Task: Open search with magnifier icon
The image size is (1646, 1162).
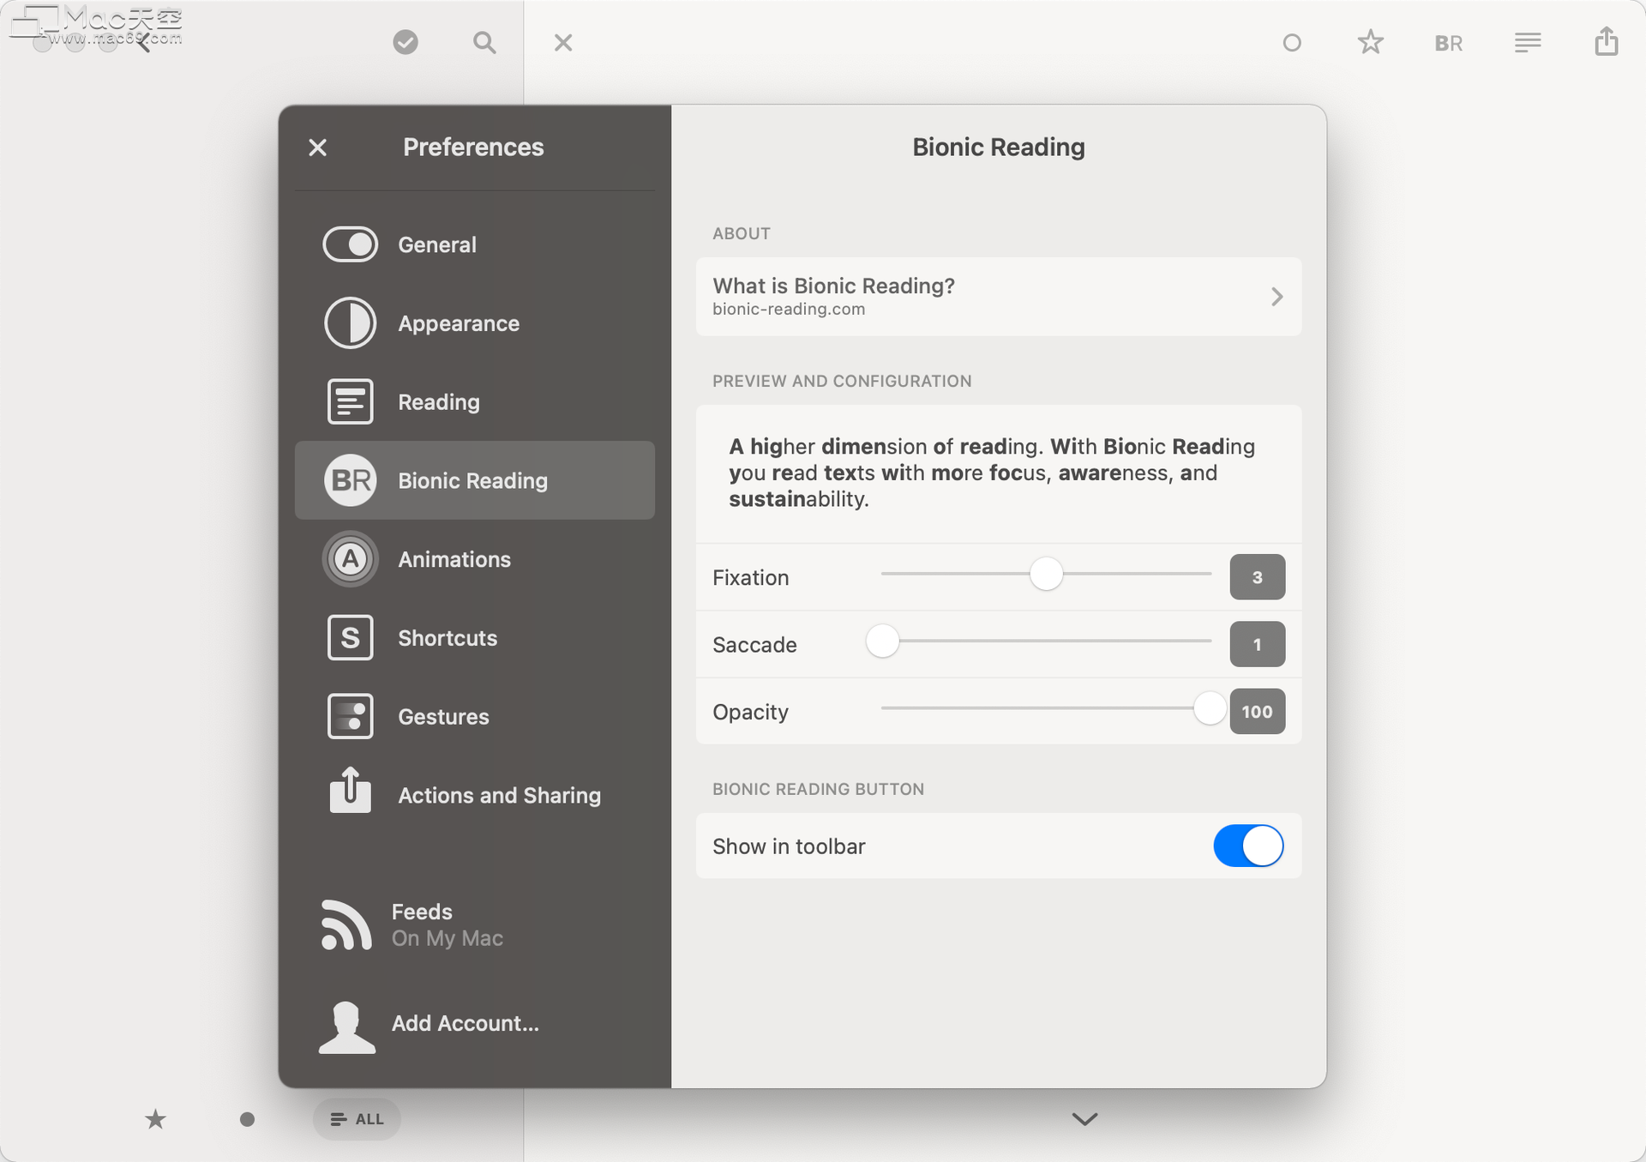Action: (x=484, y=42)
